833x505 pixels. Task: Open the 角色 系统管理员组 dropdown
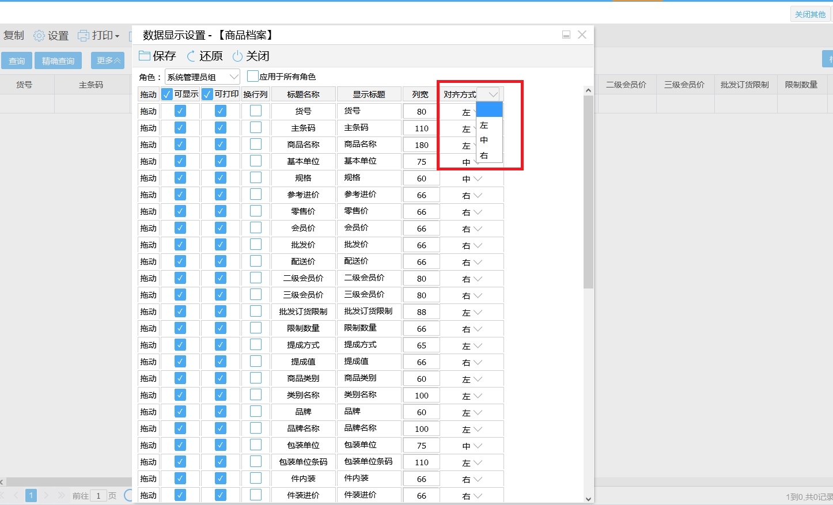[x=233, y=77]
